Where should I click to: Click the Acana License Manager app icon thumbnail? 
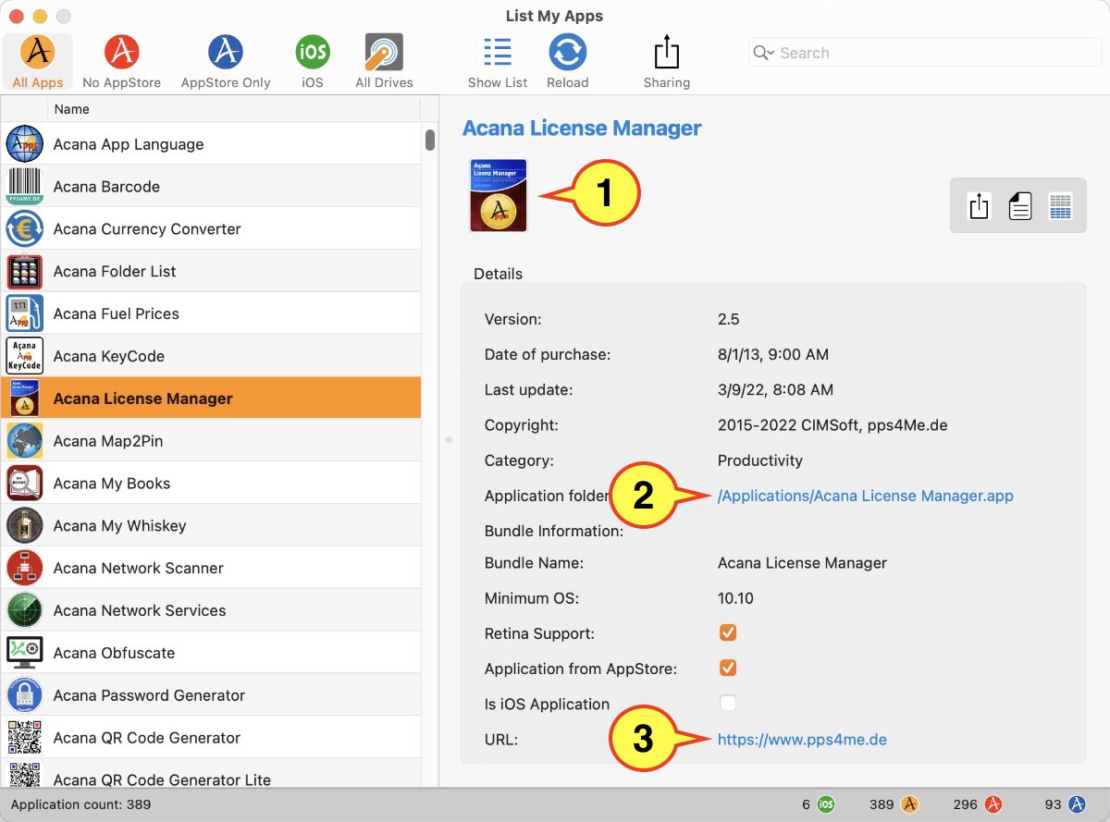(x=499, y=195)
